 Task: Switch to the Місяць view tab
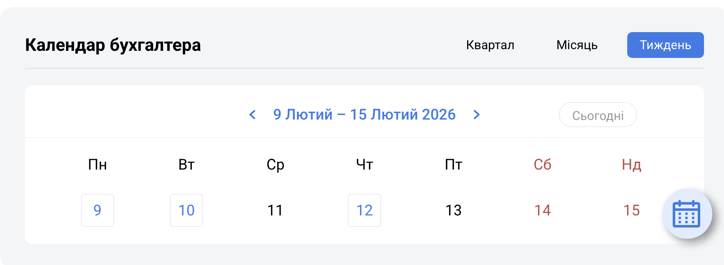tap(577, 45)
